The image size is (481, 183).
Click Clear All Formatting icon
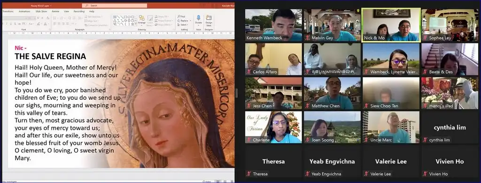pyautogui.click(x=47, y=18)
